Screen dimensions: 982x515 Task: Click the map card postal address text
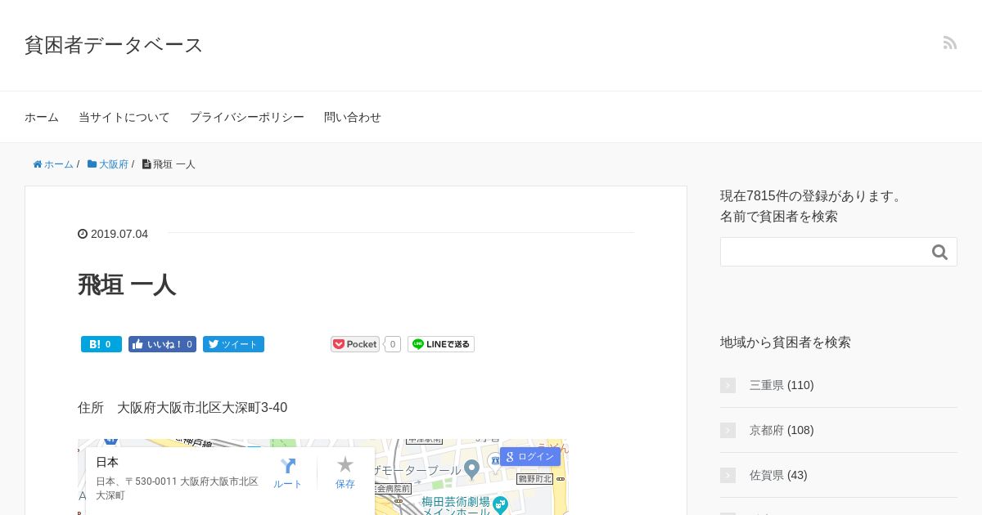(x=178, y=489)
